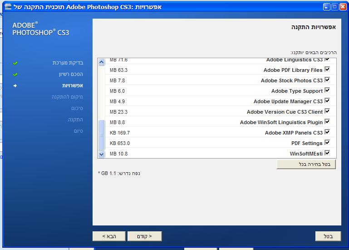This screenshot has width=349, height=250.
Task: Click the אפשרויות התקנה heading
Action: click(x=314, y=27)
